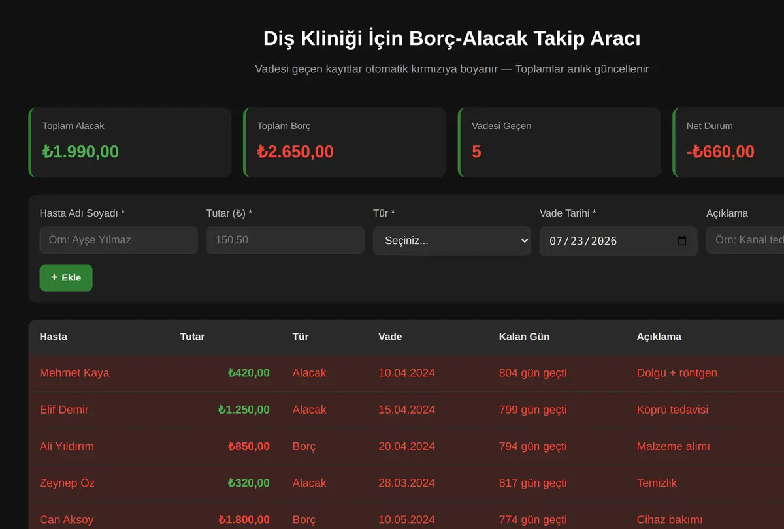The height and width of the screenshot is (529, 784).
Task: Click due date 10.04.2024
Action: tap(406, 373)
